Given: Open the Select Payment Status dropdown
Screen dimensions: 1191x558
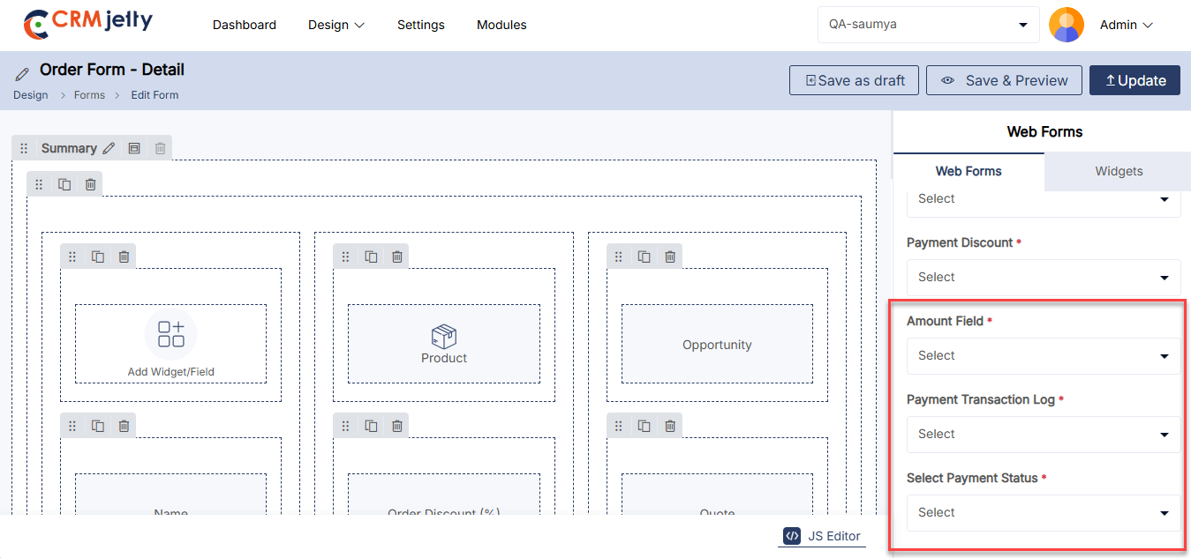Looking at the screenshot, I should coord(1043,513).
